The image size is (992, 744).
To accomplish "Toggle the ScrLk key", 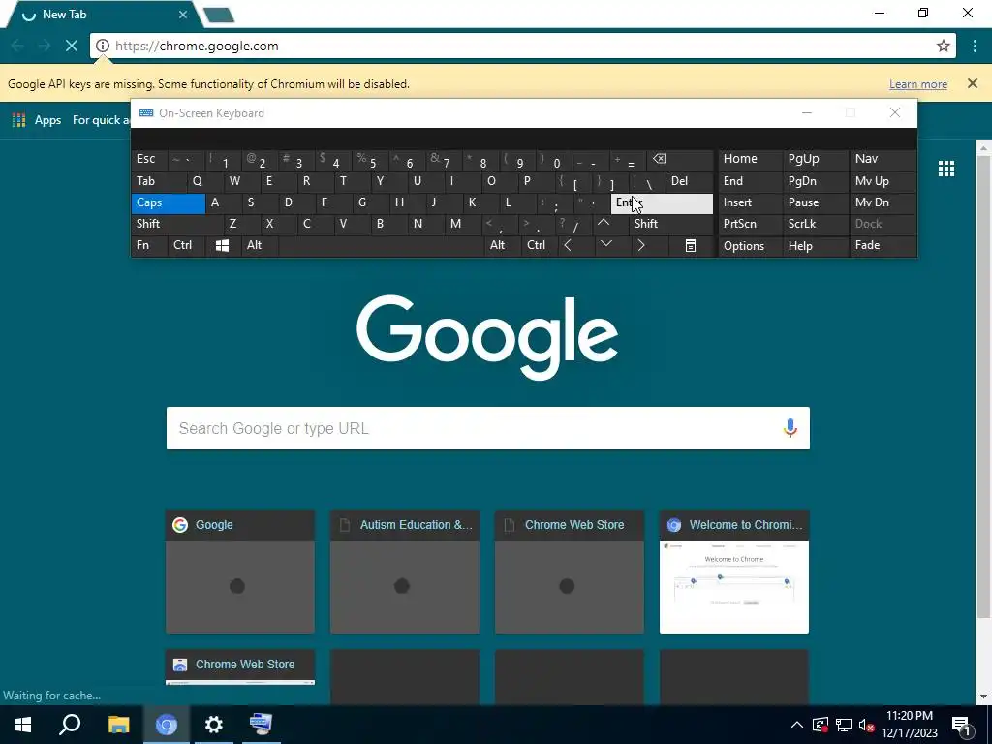I will (x=815, y=224).
